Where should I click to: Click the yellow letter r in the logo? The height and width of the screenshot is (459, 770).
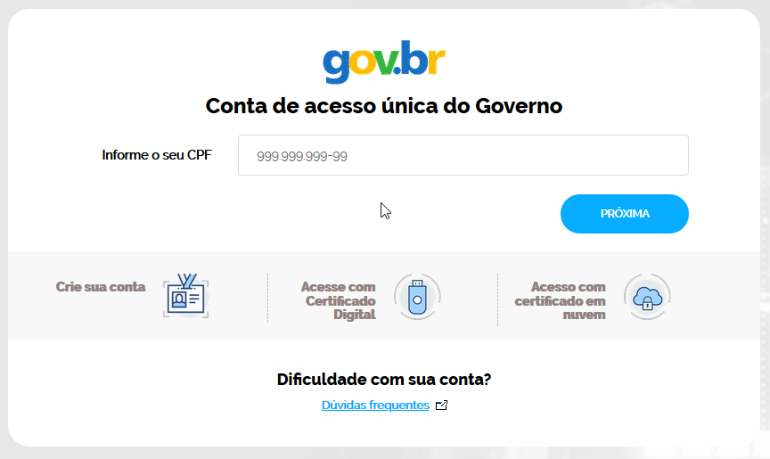[x=436, y=61]
